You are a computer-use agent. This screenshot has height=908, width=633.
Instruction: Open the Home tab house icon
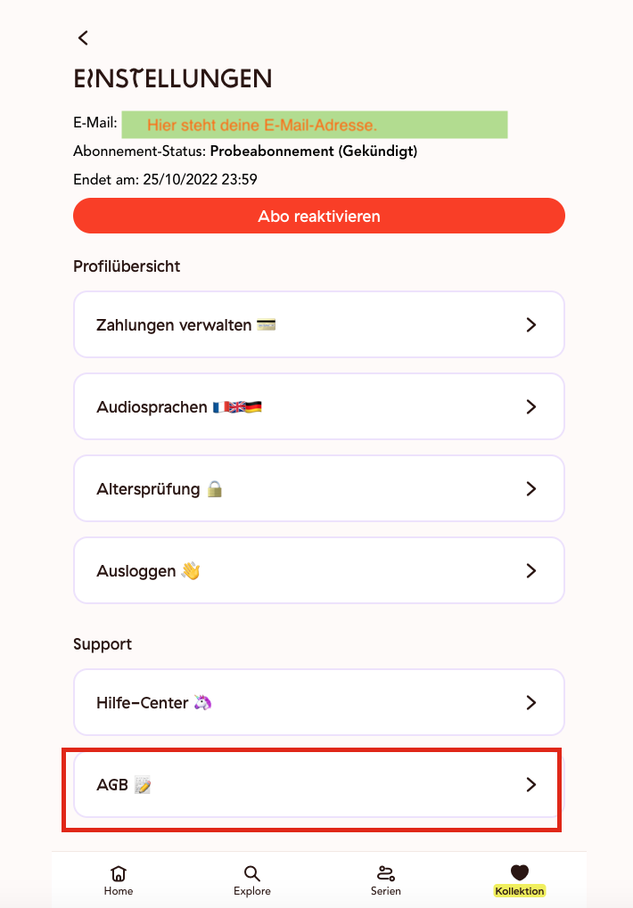coord(119,872)
